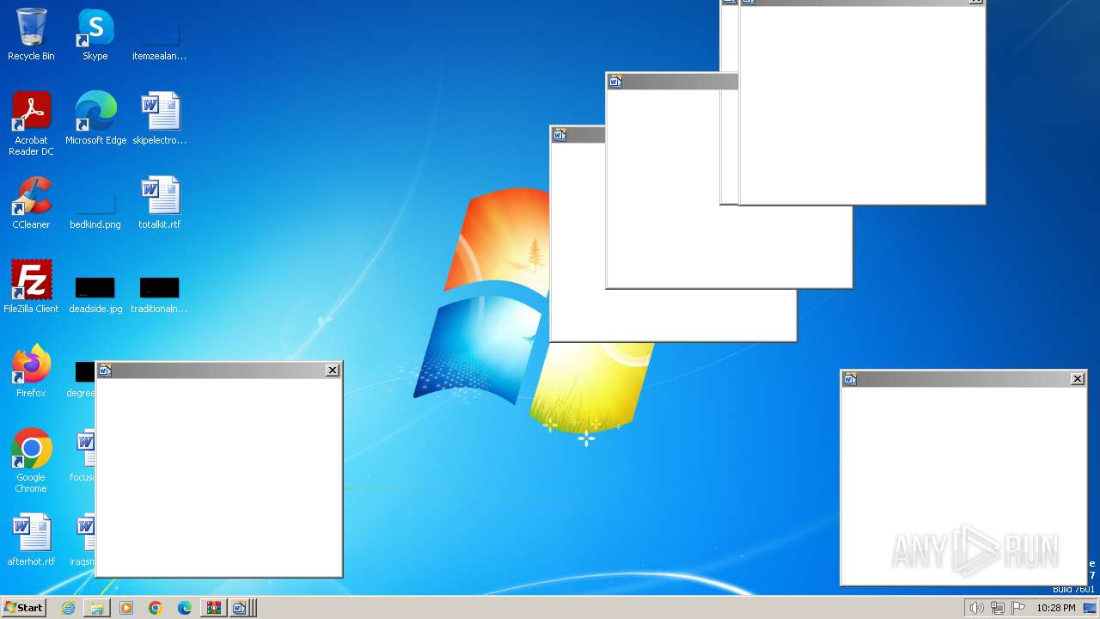1100x619 pixels.
Task: Select the FileZilla Client shortcut
Action: click(x=31, y=287)
